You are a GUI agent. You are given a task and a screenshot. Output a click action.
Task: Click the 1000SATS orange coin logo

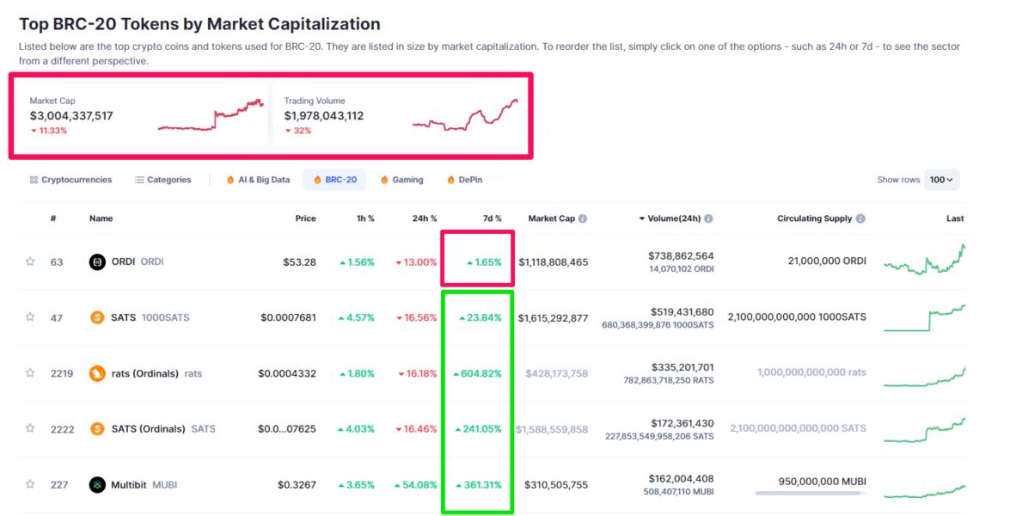pos(97,317)
